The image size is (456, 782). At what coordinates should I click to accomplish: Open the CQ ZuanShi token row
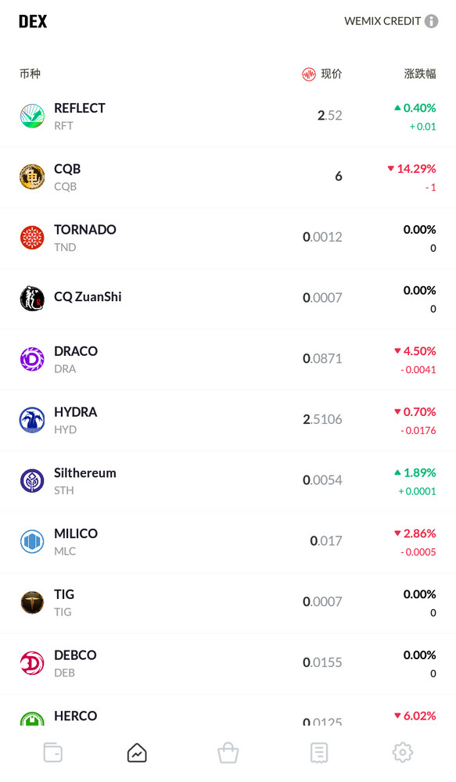click(x=228, y=300)
